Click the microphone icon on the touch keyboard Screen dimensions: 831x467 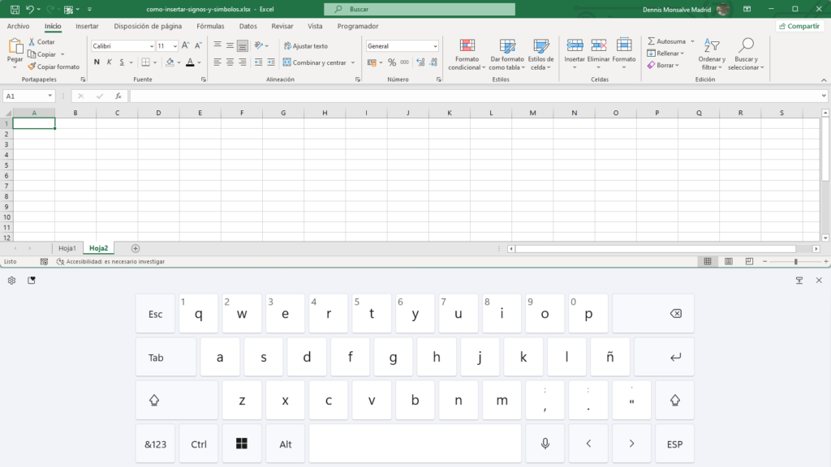click(545, 443)
